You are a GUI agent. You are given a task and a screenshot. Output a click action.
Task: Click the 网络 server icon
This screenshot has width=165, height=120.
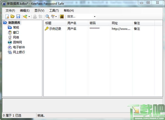[10, 37]
